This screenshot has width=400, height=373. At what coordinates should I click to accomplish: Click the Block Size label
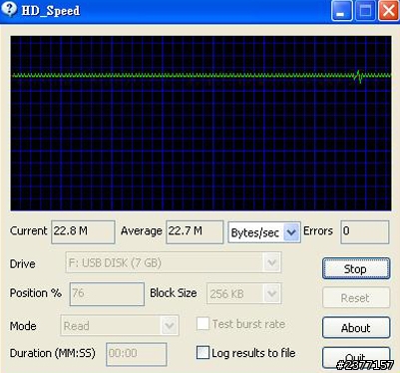(174, 293)
